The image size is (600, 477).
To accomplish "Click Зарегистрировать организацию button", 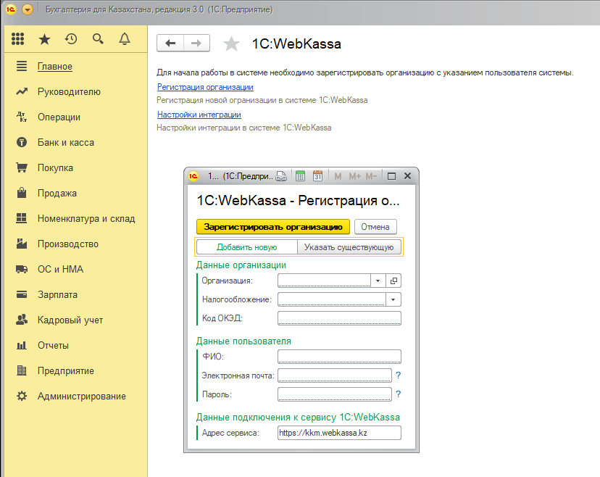I will [273, 227].
